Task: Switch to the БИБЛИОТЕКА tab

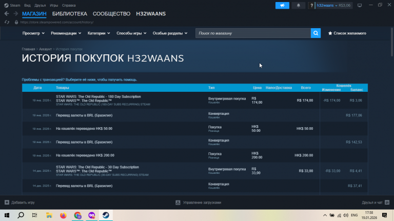Action: (x=70, y=14)
